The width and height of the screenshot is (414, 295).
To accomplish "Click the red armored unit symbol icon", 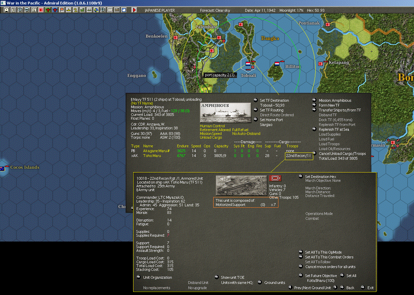I will point(275,178).
